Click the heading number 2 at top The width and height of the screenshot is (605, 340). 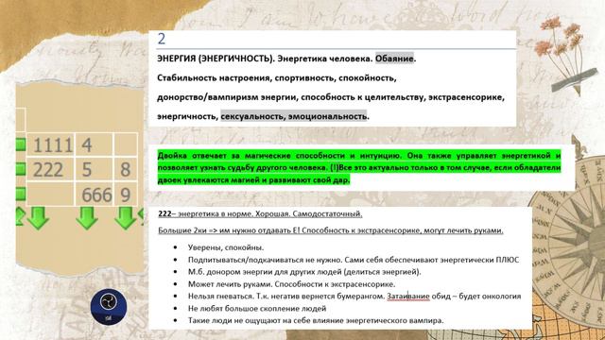[x=162, y=39]
